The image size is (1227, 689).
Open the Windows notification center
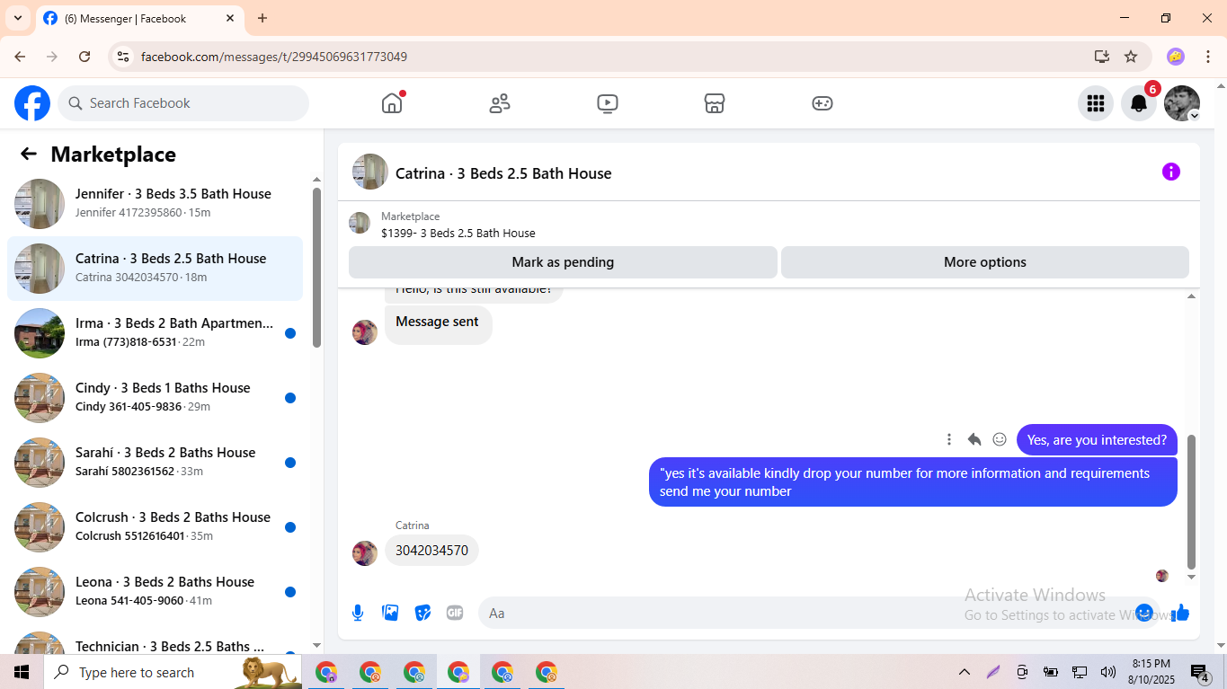(1201, 673)
